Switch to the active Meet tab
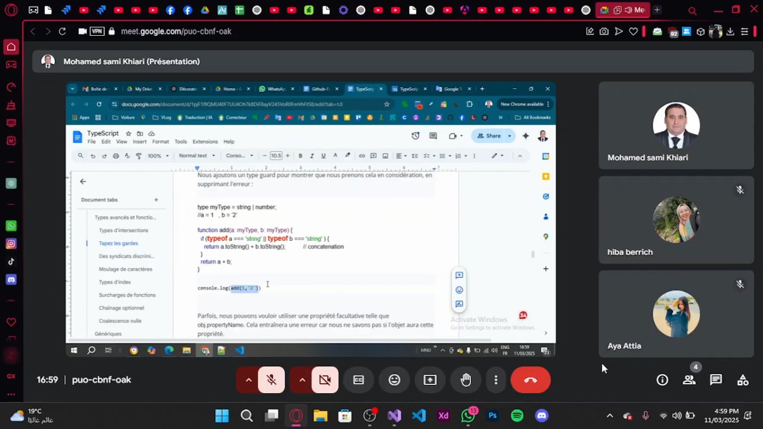This screenshot has height=429, width=763. (623, 10)
